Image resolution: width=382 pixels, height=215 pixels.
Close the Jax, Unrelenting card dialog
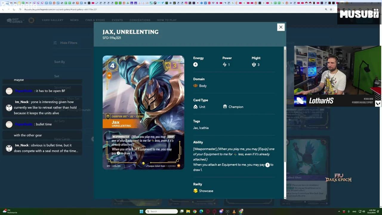click(281, 27)
